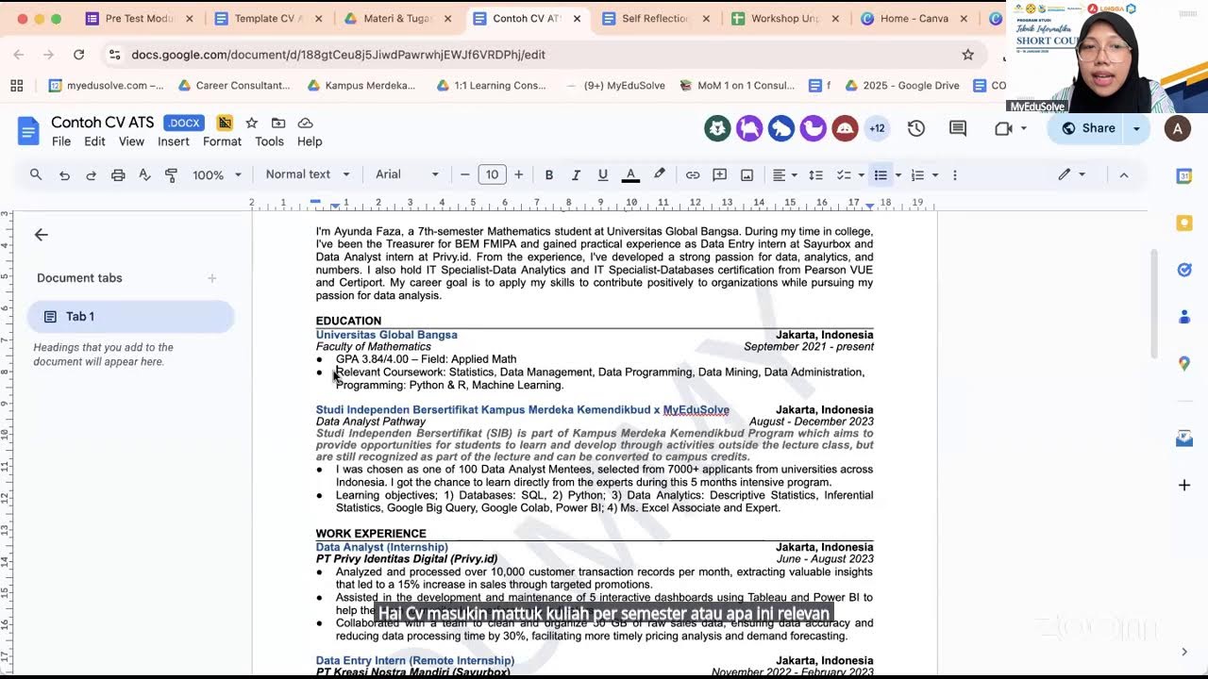Increase font size with plus button
This screenshot has width=1208, height=679.
[518, 174]
